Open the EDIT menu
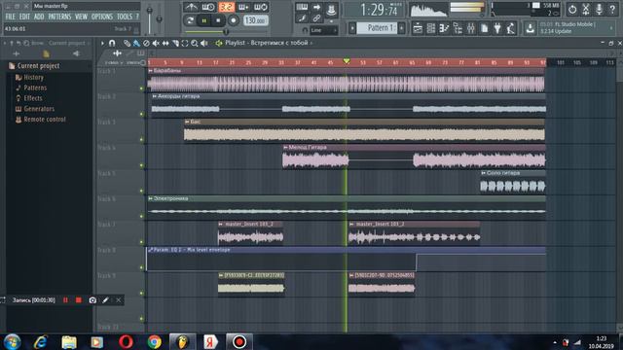Viewport: 623px width, 350px height. coord(24,17)
